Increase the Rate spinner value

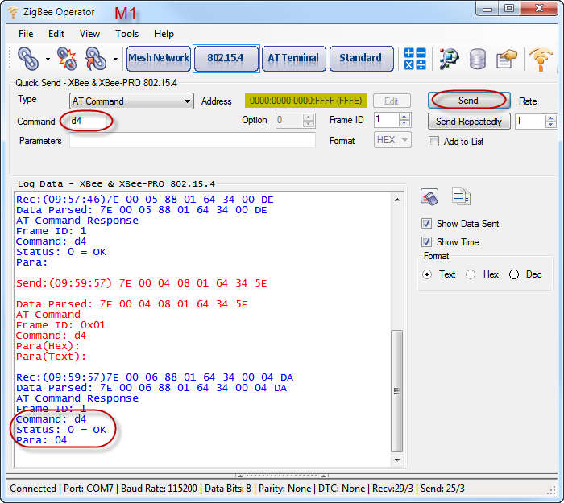point(550,118)
